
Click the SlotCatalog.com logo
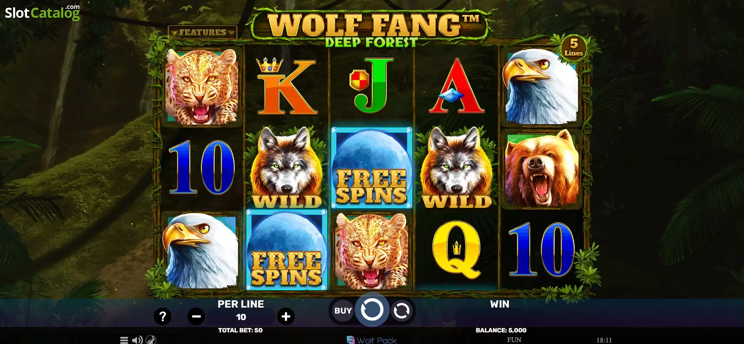pyautogui.click(x=42, y=12)
